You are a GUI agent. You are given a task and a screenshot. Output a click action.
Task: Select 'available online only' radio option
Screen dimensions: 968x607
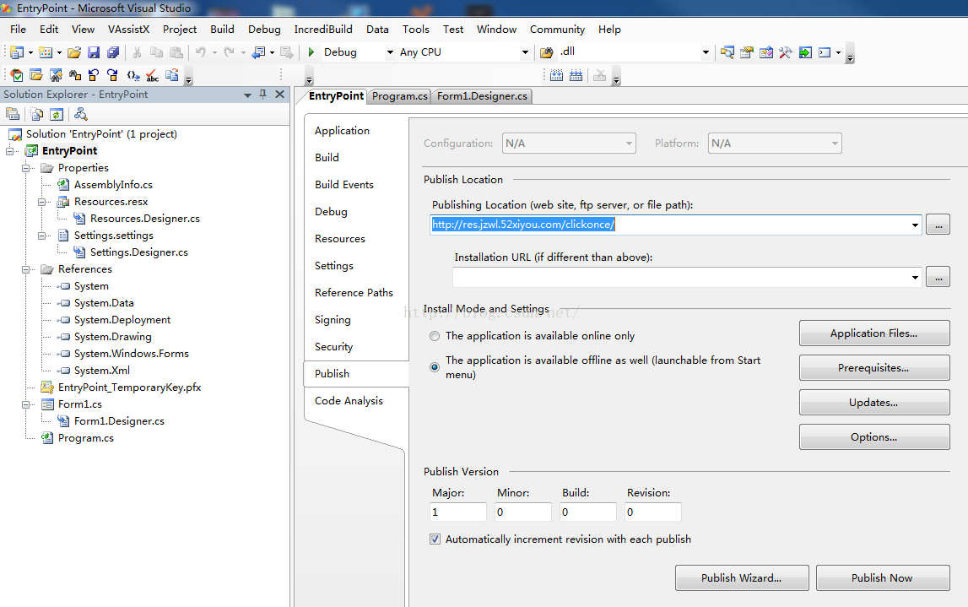click(x=435, y=336)
